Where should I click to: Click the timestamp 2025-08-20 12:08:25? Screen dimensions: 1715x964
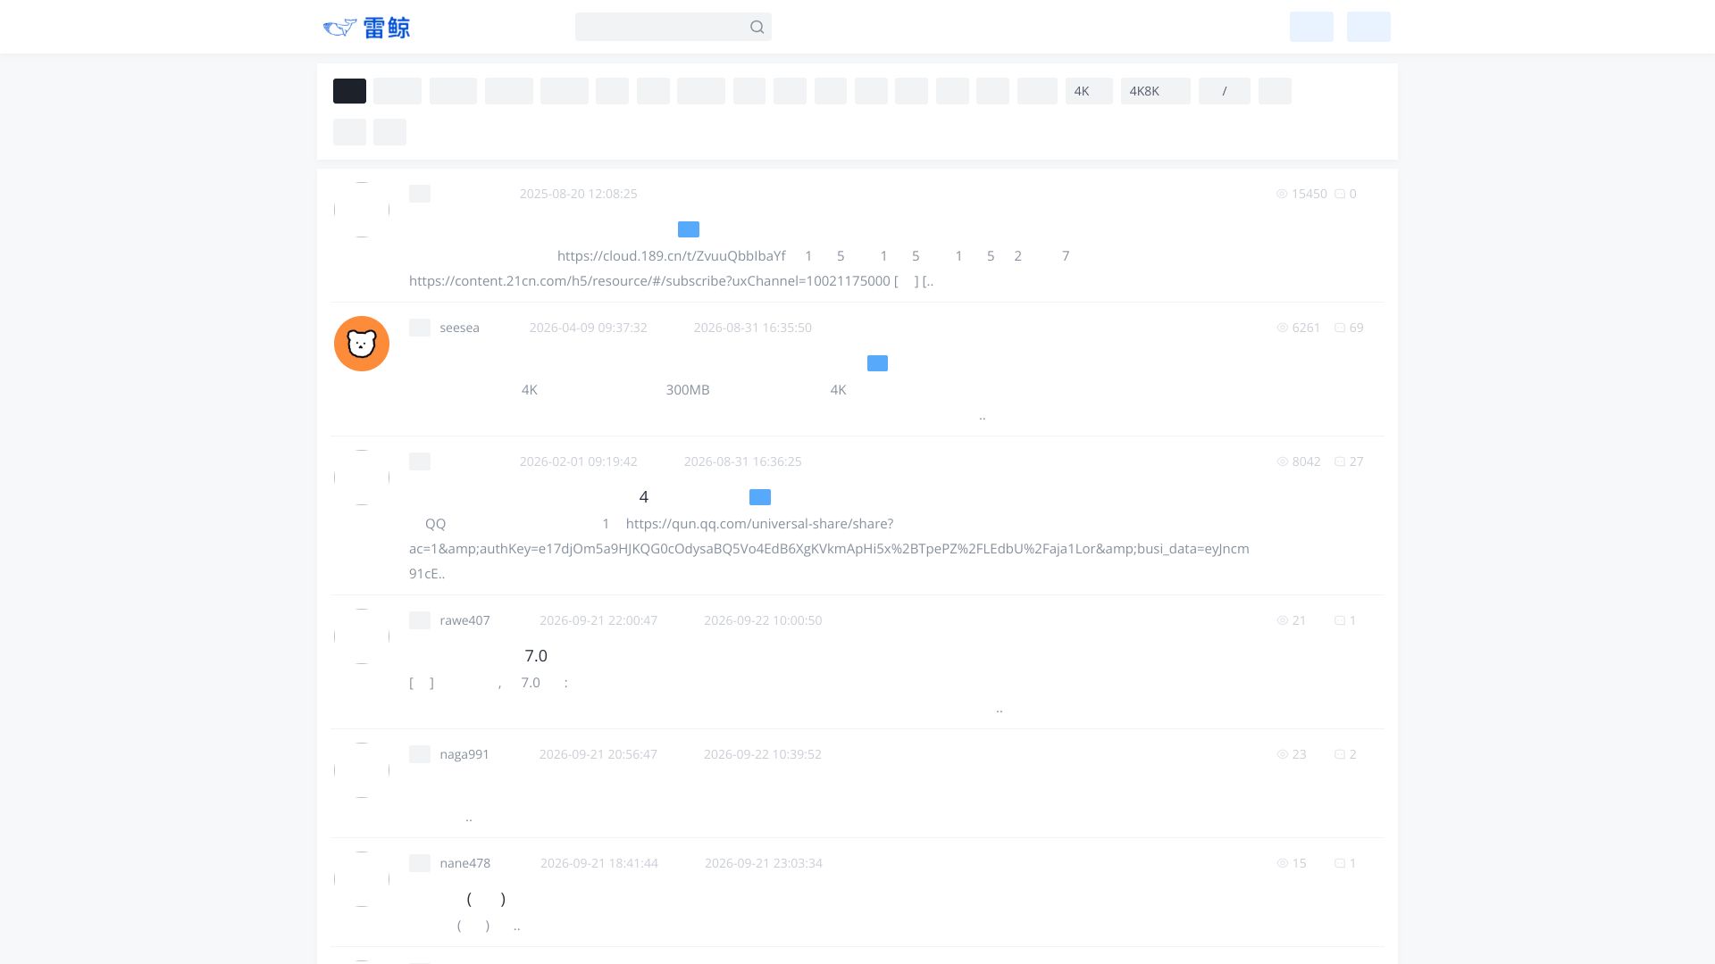578,194
